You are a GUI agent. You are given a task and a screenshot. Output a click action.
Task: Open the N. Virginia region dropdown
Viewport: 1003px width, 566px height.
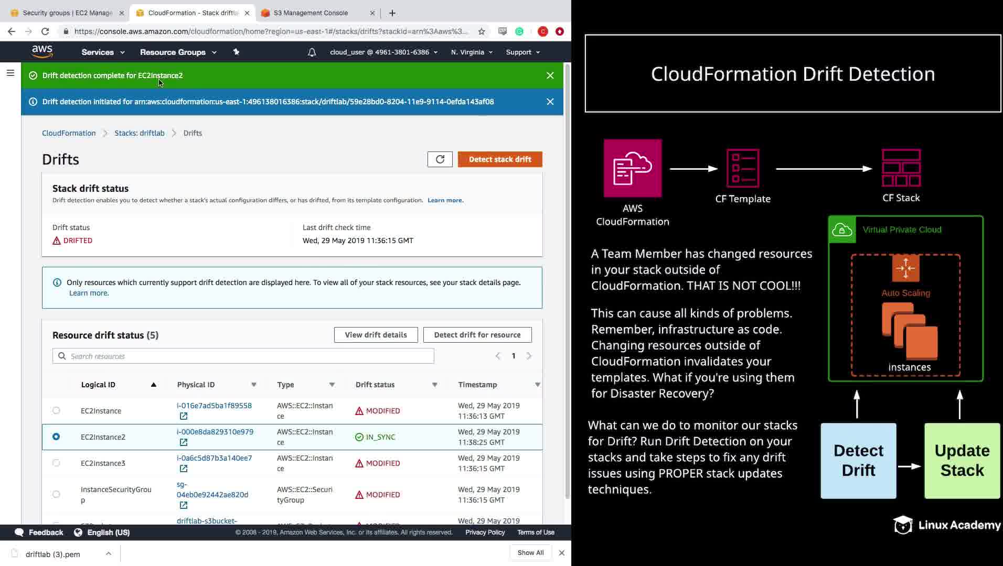coord(472,52)
